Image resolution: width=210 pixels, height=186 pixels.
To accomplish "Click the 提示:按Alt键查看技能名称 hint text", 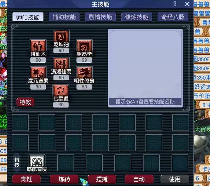I will [x=145, y=102].
